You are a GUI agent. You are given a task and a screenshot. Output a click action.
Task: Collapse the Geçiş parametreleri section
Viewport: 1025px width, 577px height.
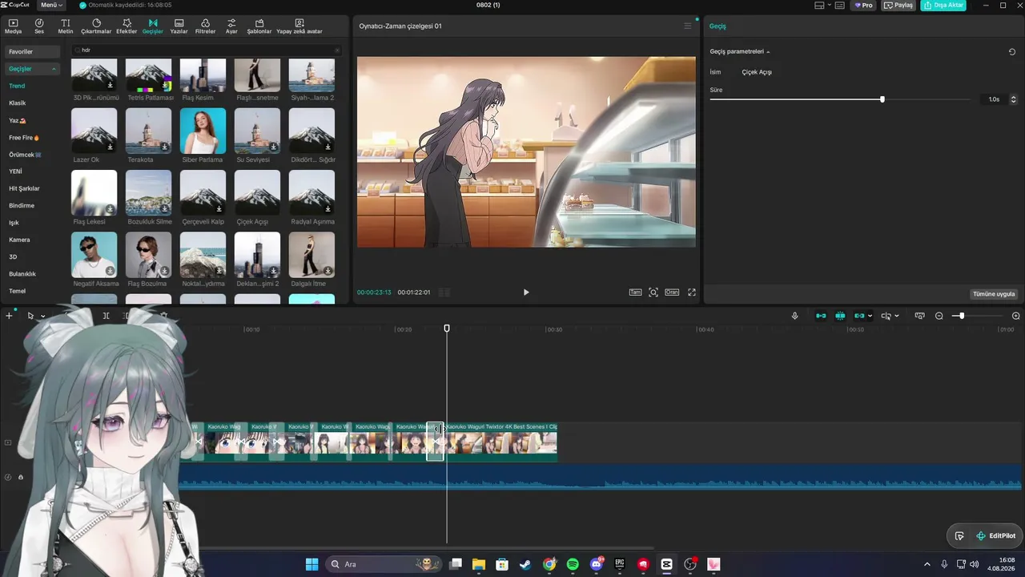768,52
